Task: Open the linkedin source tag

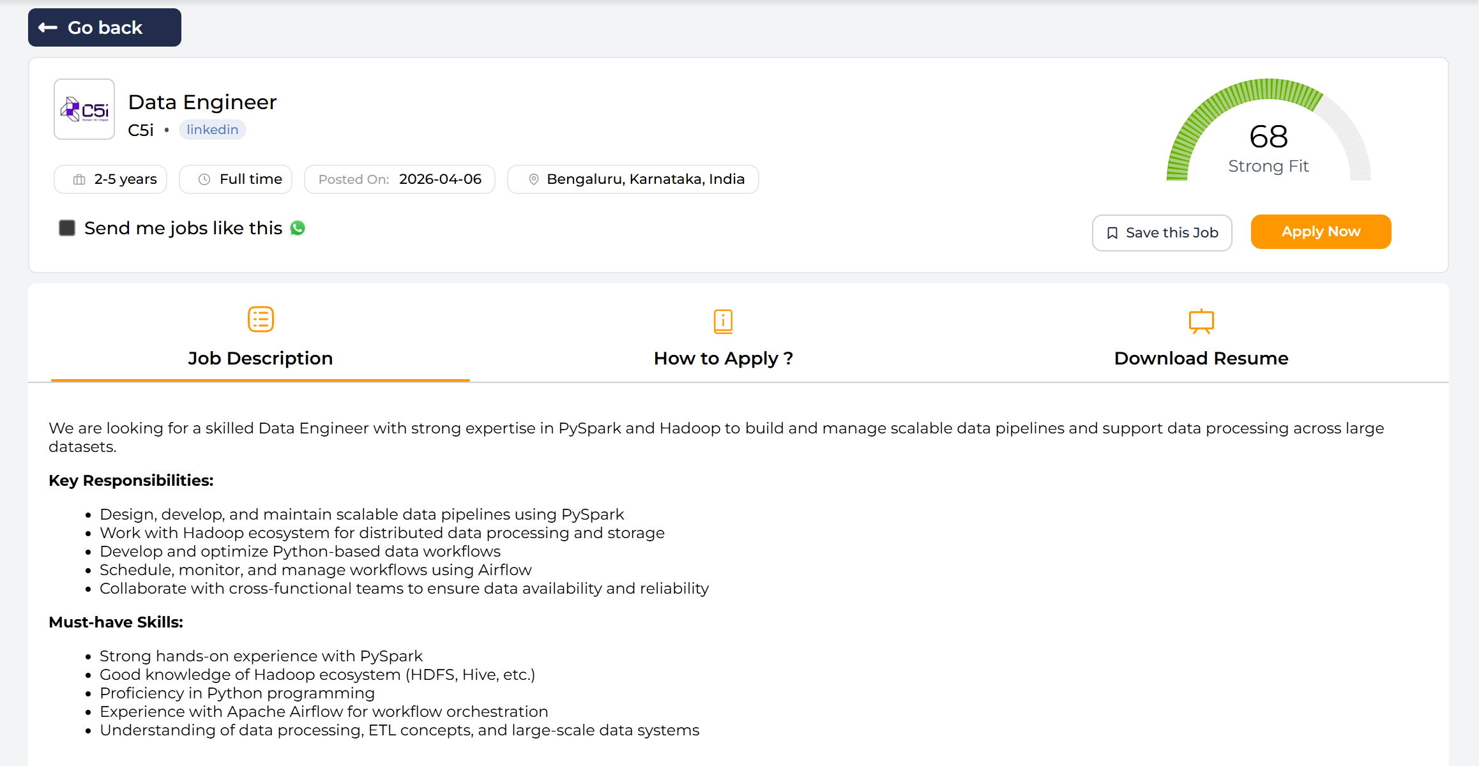Action: tap(212, 130)
